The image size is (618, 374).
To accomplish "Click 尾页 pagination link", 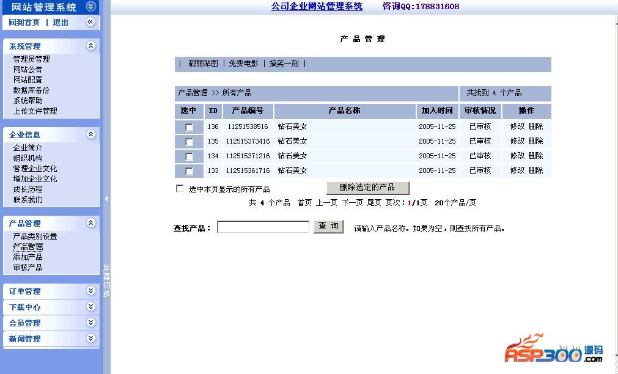I will (374, 203).
